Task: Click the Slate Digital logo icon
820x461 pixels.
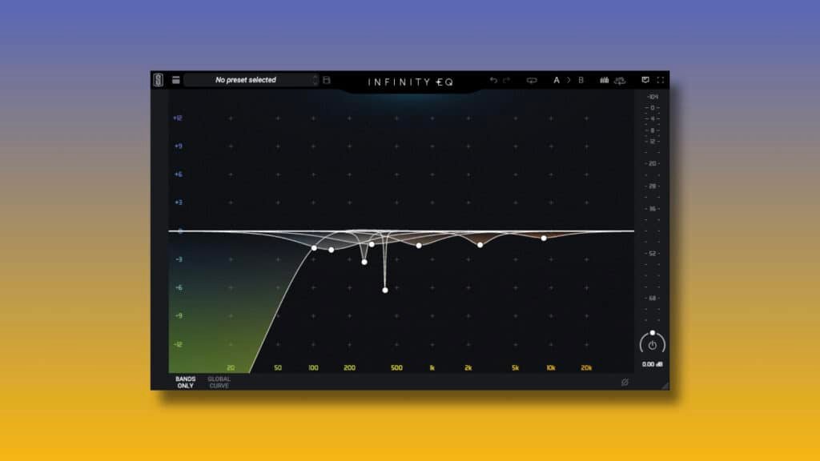Action: pyautogui.click(x=159, y=80)
